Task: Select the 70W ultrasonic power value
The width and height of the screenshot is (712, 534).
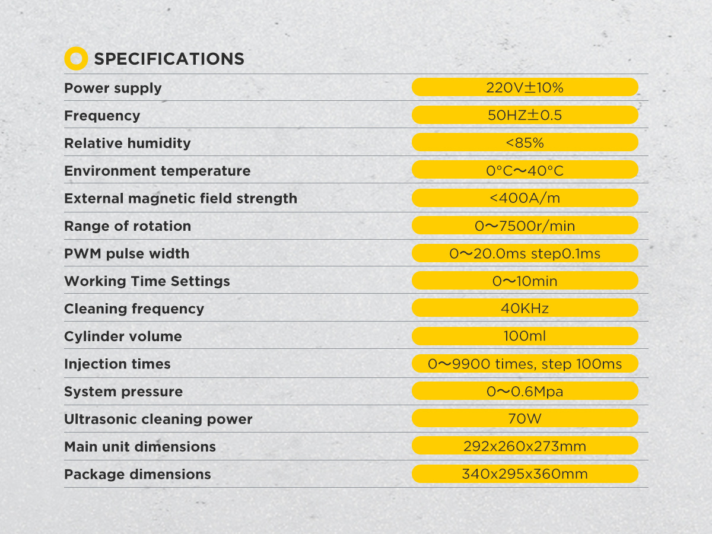Action: click(x=525, y=419)
